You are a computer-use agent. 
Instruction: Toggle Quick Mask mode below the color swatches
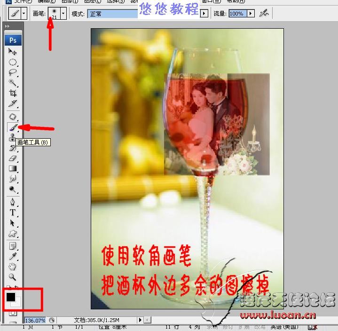pos(13,313)
